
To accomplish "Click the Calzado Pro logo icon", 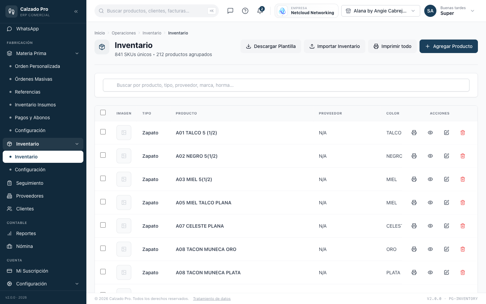I will 11,11.
